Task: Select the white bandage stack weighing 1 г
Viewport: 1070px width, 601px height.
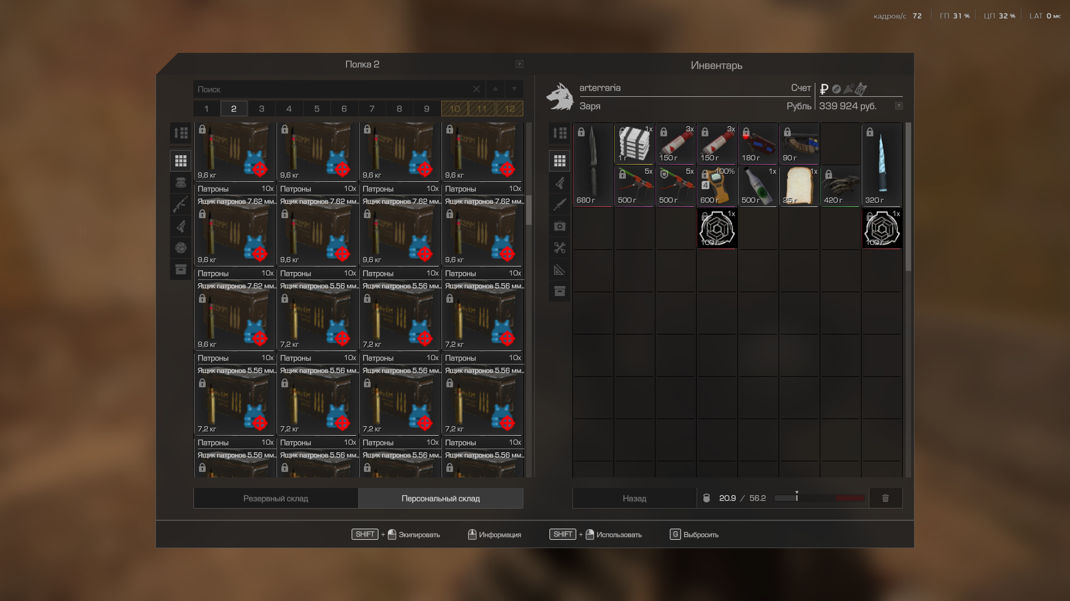Action: 634,144
